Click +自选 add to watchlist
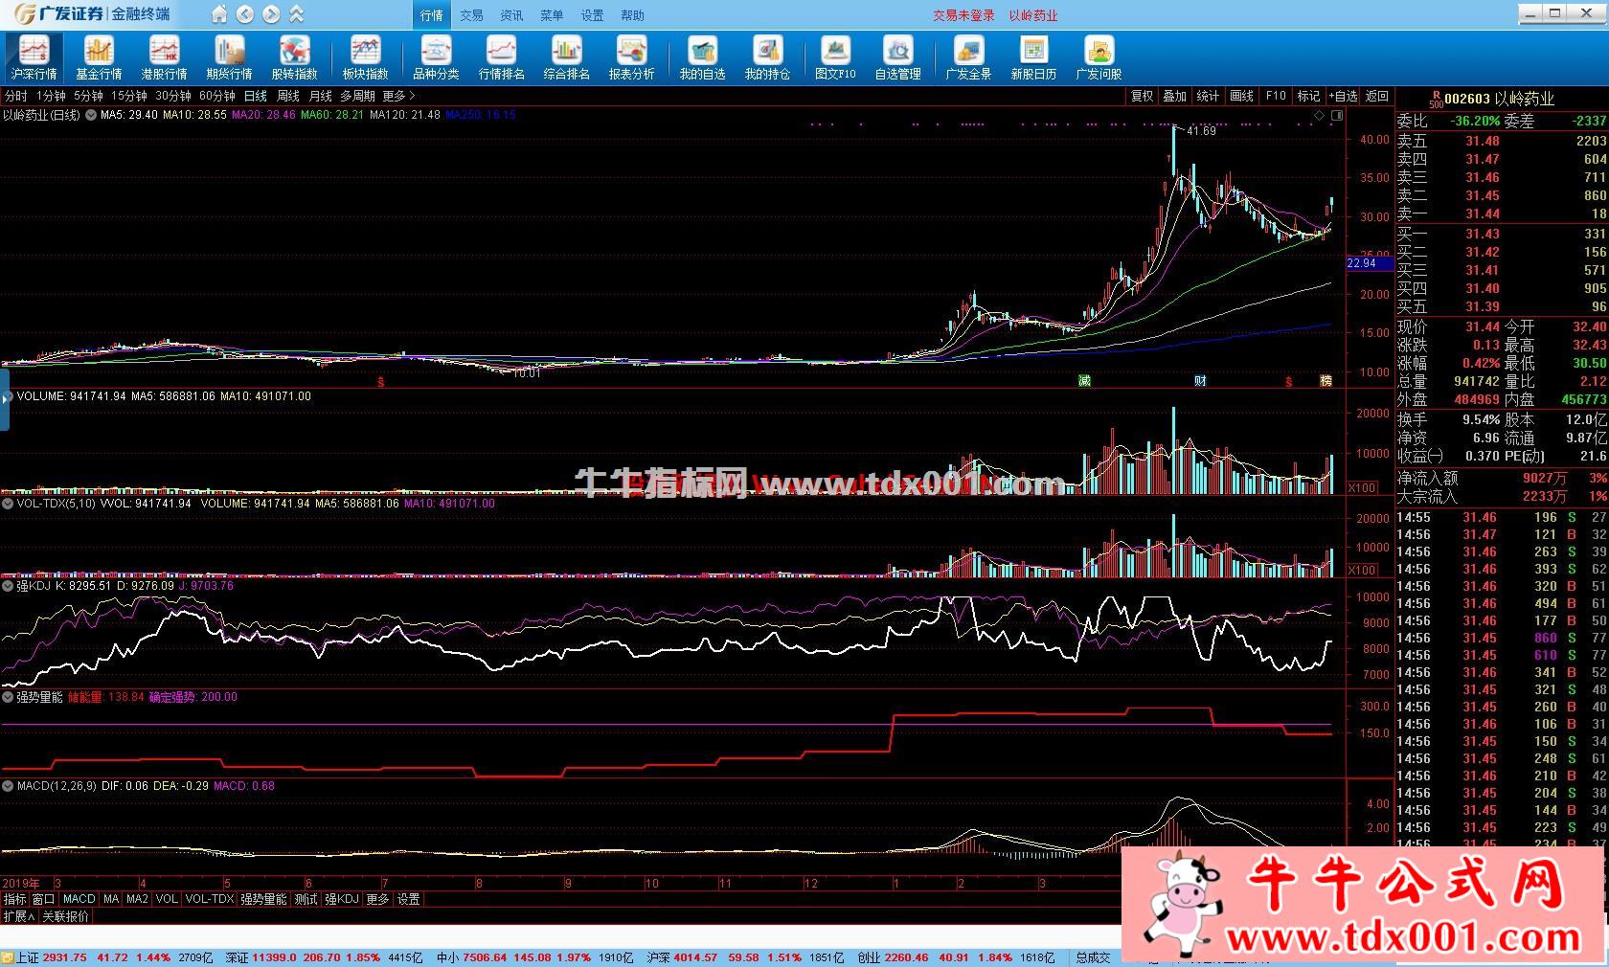The image size is (1609, 967). (x=1343, y=96)
